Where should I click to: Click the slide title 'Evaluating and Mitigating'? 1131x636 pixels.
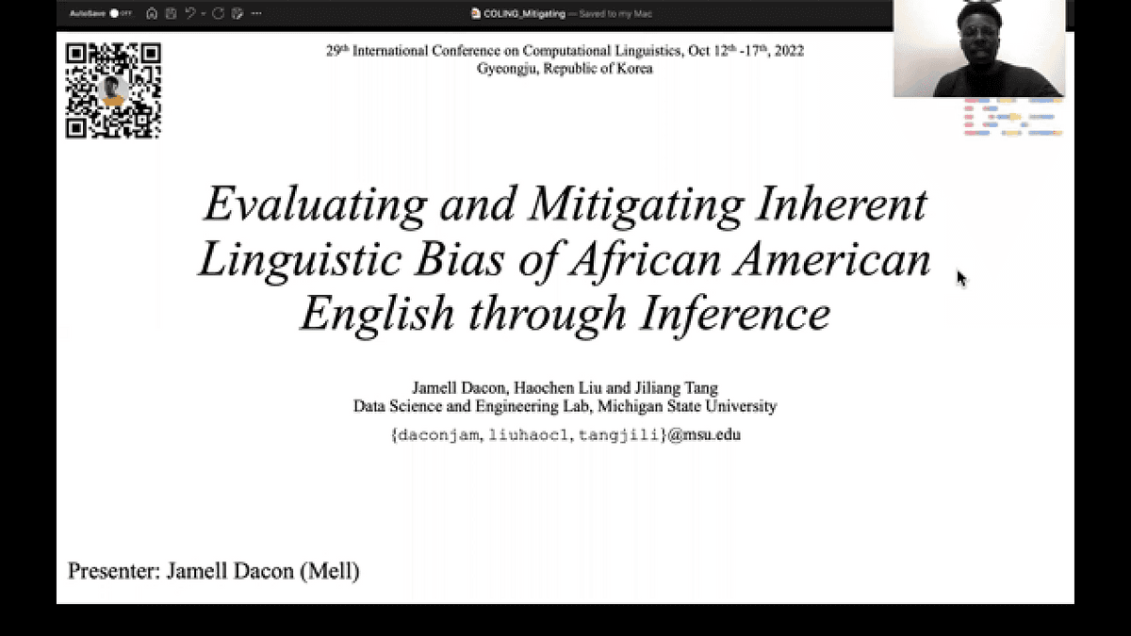tap(565, 204)
